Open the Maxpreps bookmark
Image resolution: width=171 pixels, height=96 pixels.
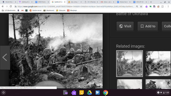pos(72,10)
